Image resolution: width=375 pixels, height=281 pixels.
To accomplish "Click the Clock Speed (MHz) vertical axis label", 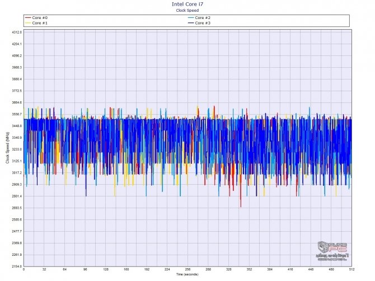I will tap(7, 148).
